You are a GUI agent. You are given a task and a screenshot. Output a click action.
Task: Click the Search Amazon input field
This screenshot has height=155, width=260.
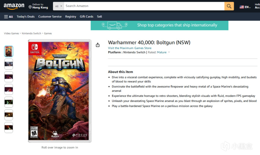[x=144, y=6]
